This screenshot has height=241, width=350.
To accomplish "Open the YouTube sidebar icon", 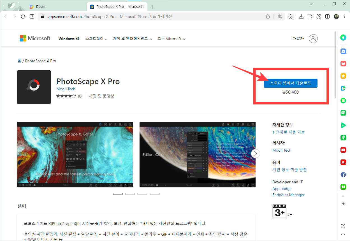I will 343,150.
